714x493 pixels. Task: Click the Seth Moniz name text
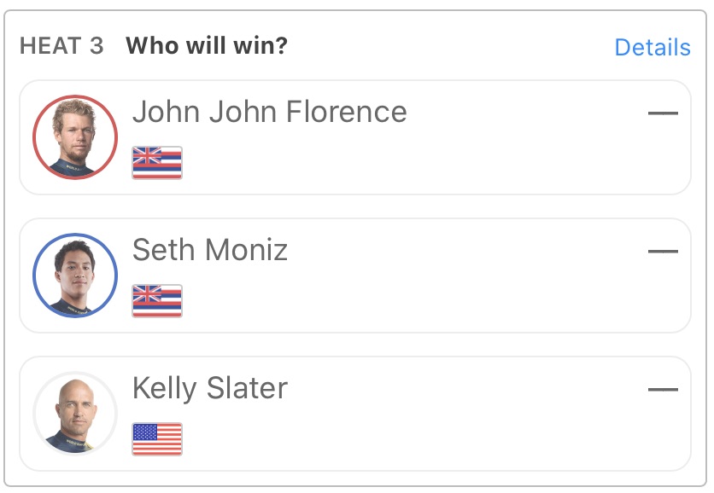click(x=210, y=250)
